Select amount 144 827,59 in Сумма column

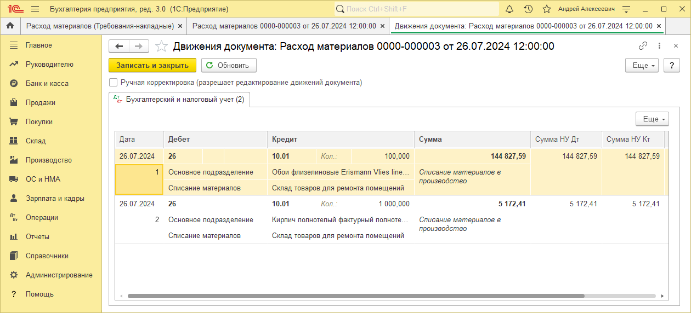(508, 156)
